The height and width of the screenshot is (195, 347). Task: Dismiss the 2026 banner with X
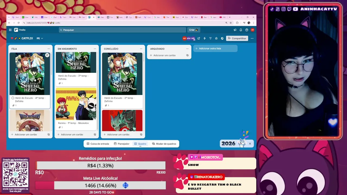[250, 144]
